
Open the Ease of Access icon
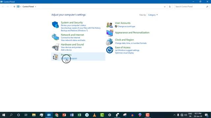pyautogui.click(x=109, y=50)
